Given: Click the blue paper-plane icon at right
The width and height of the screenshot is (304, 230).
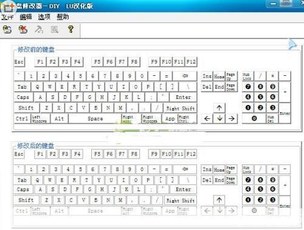Looking at the screenshot, I should (x=292, y=44).
